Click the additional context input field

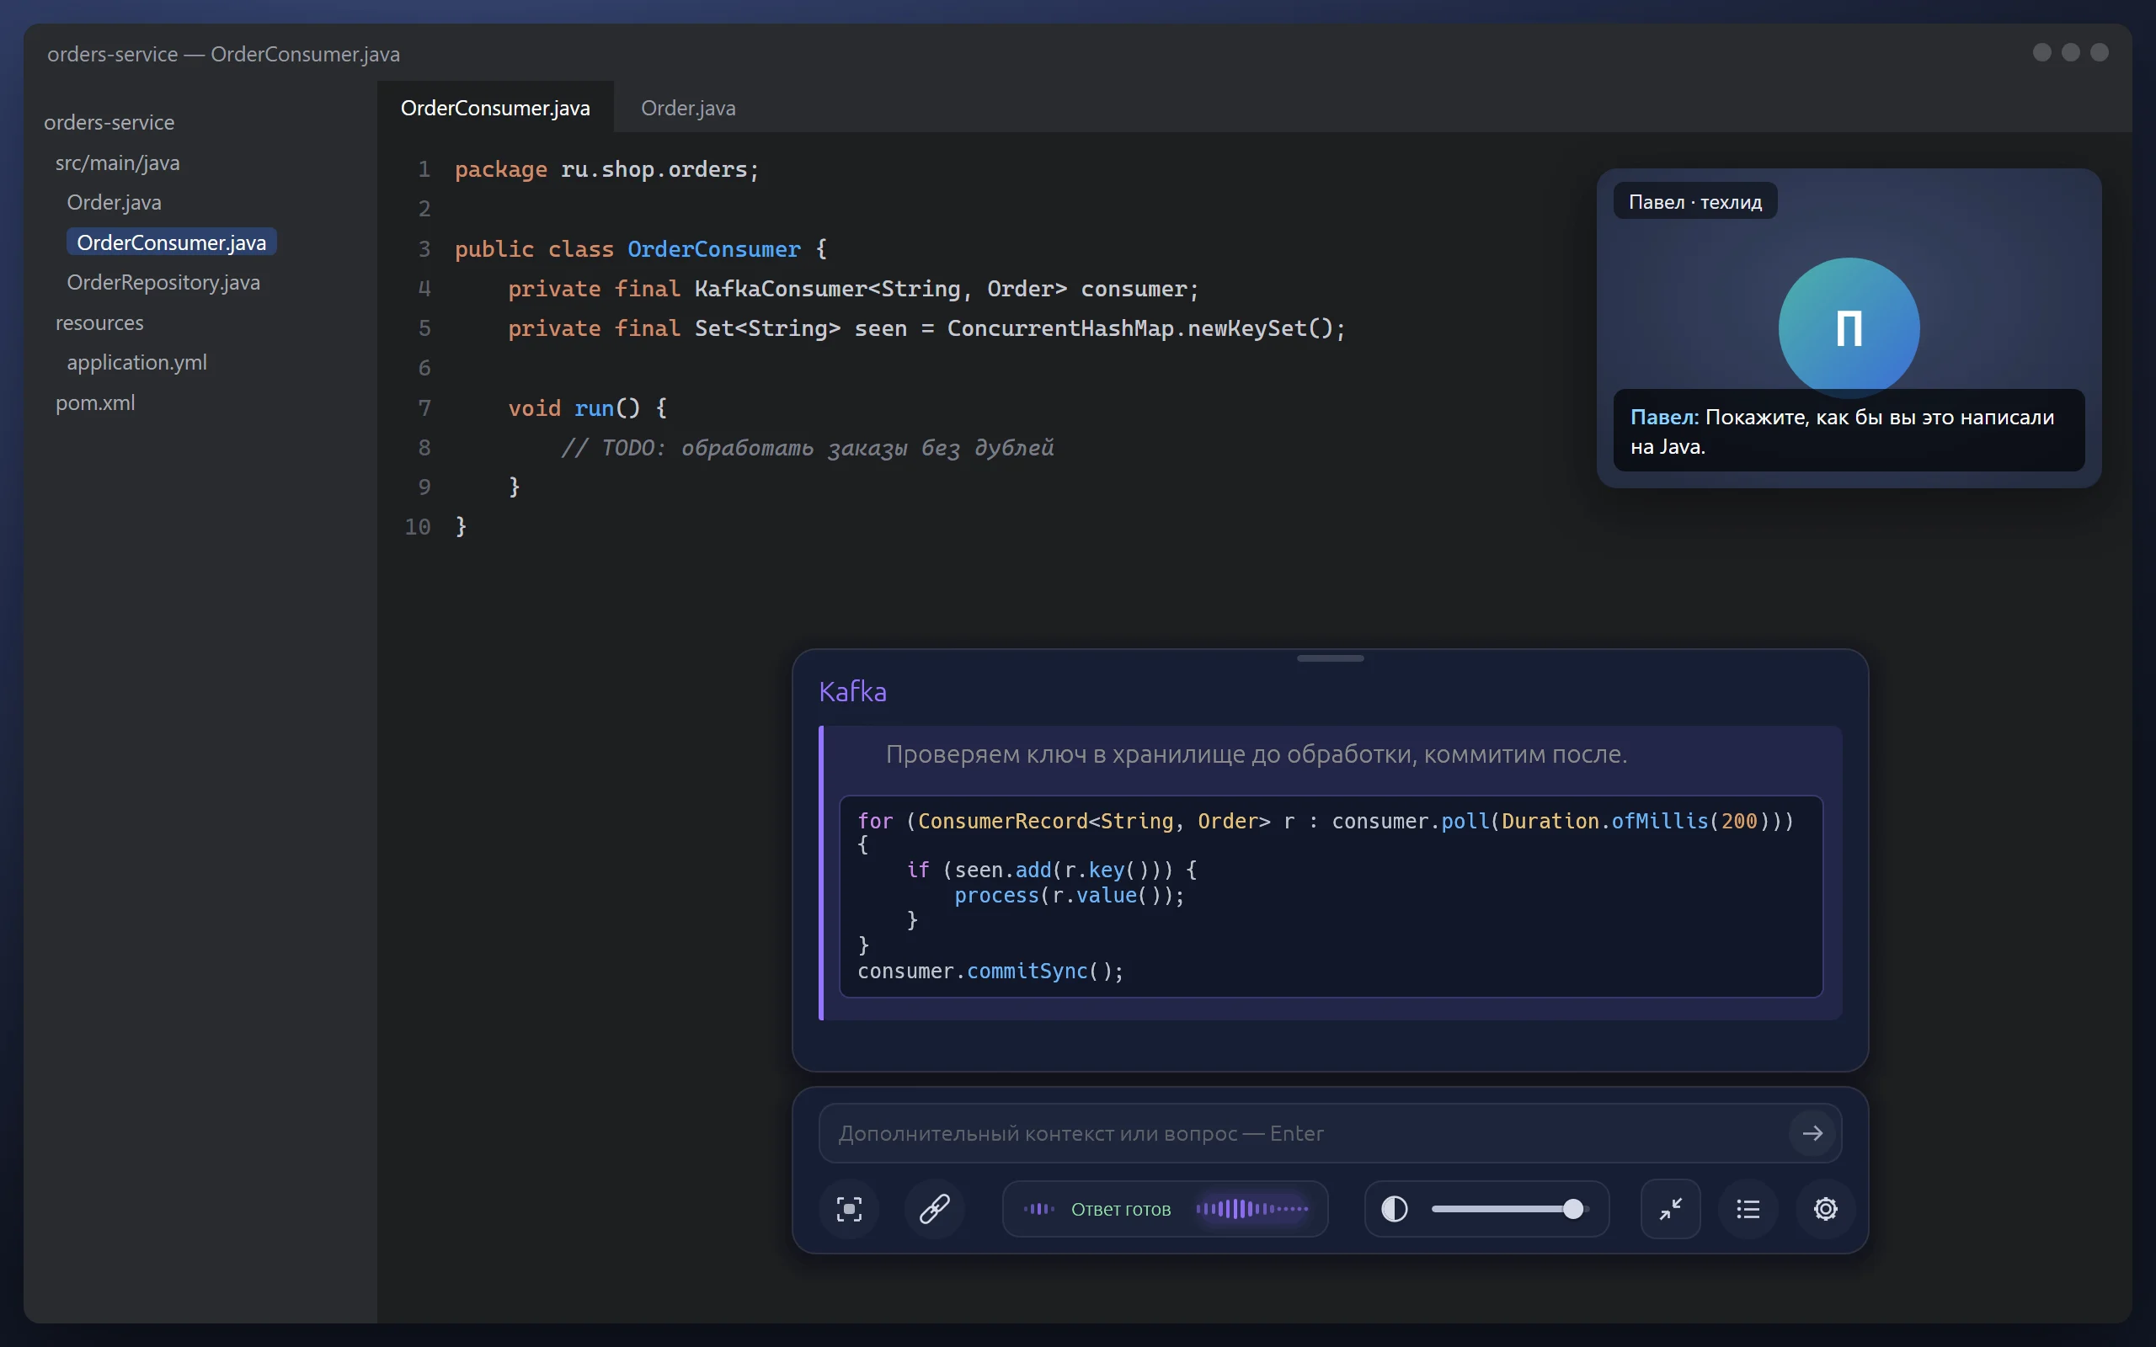point(1330,1133)
